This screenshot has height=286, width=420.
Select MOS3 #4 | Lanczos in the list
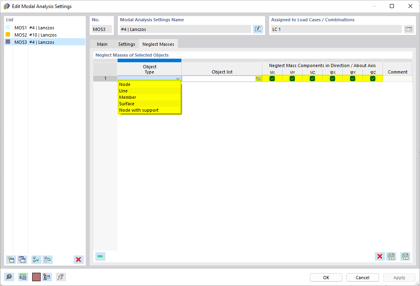[x=45, y=42]
